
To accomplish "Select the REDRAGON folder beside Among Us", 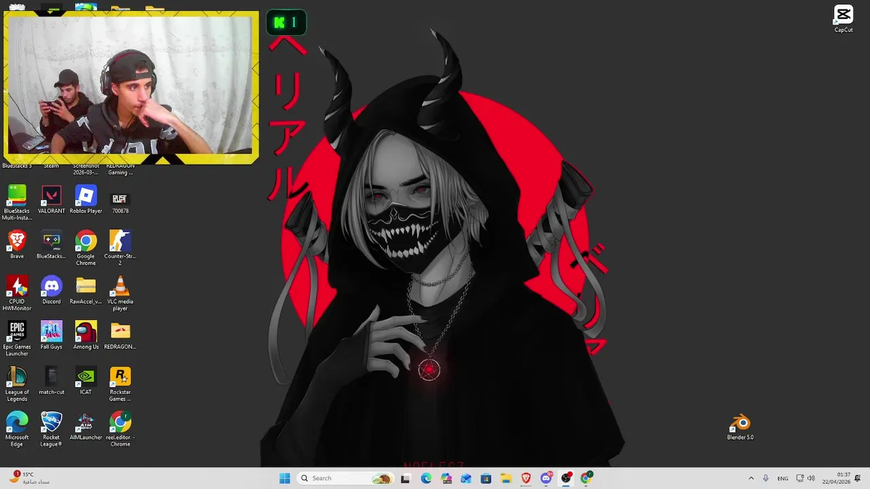I will pos(120,336).
